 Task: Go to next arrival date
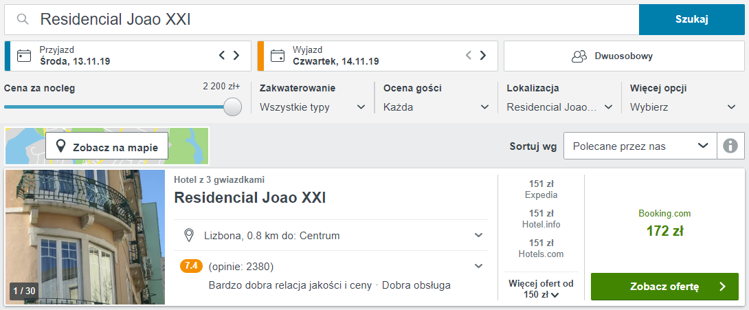(x=236, y=56)
